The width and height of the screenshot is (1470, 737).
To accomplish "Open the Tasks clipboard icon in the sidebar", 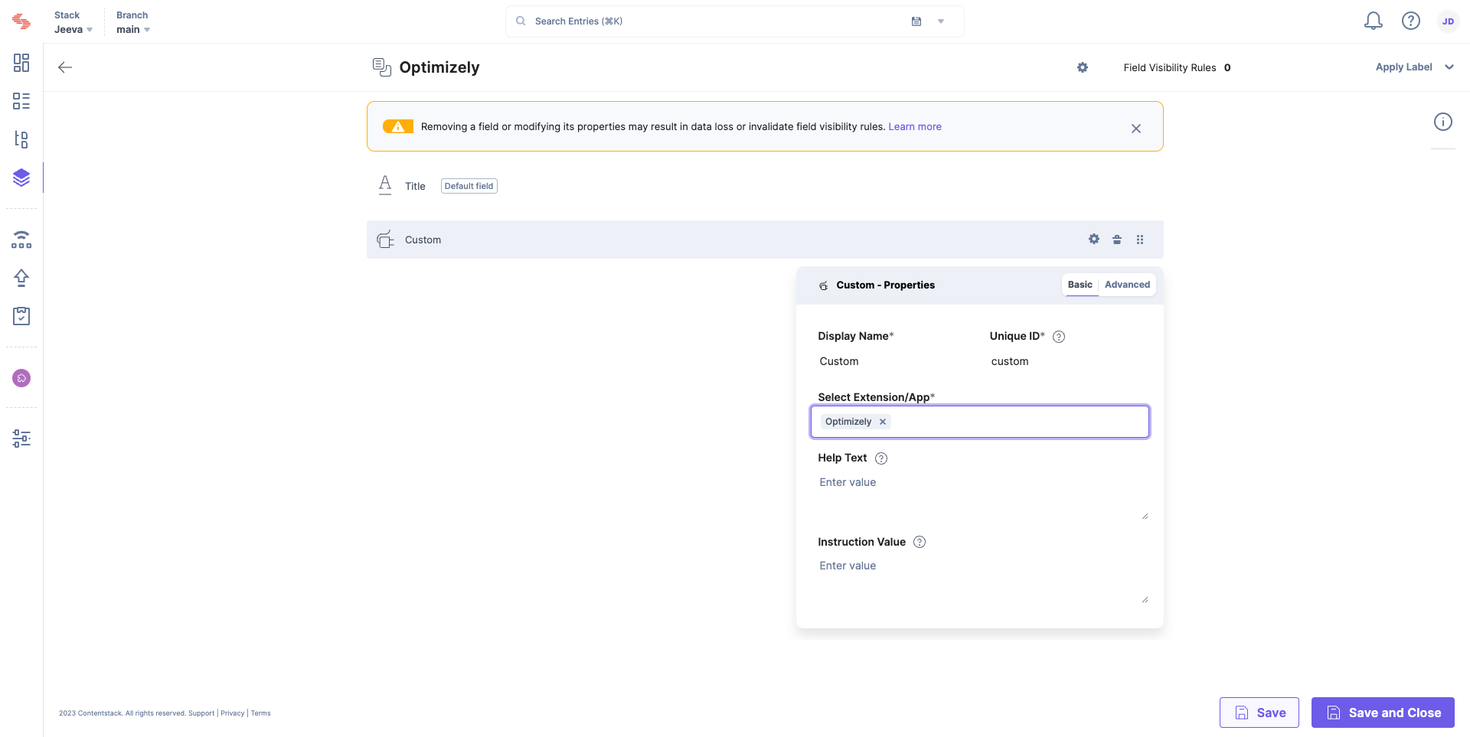I will [21, 316].
